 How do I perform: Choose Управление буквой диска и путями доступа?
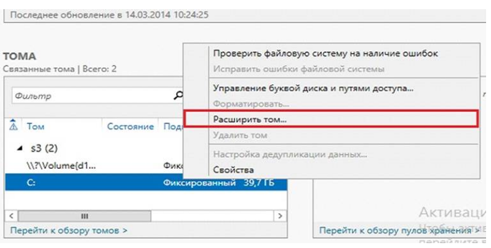pyautogui.click(x=313, y=88)
